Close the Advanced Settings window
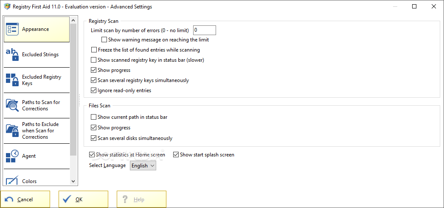Image resolution: width=444 pixels, height=208 pixels. pyautogui.click(x=433, y=6)
